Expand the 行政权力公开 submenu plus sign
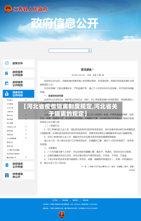 [x=26, y=126]
